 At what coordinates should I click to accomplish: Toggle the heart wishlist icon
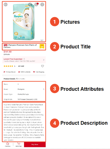pos(43,66)
